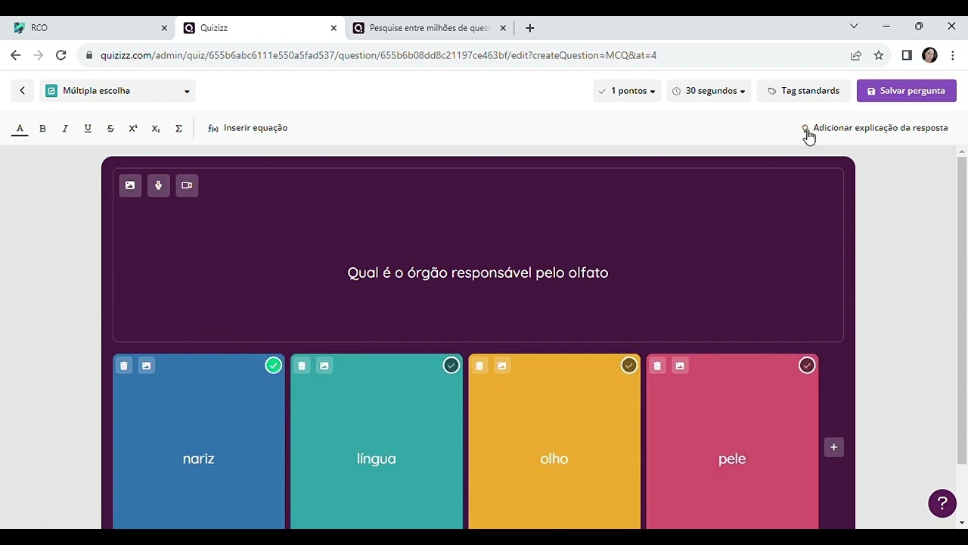Open the help question mark button
This screenshot has height=545, width=968.
tap(942, 503)
